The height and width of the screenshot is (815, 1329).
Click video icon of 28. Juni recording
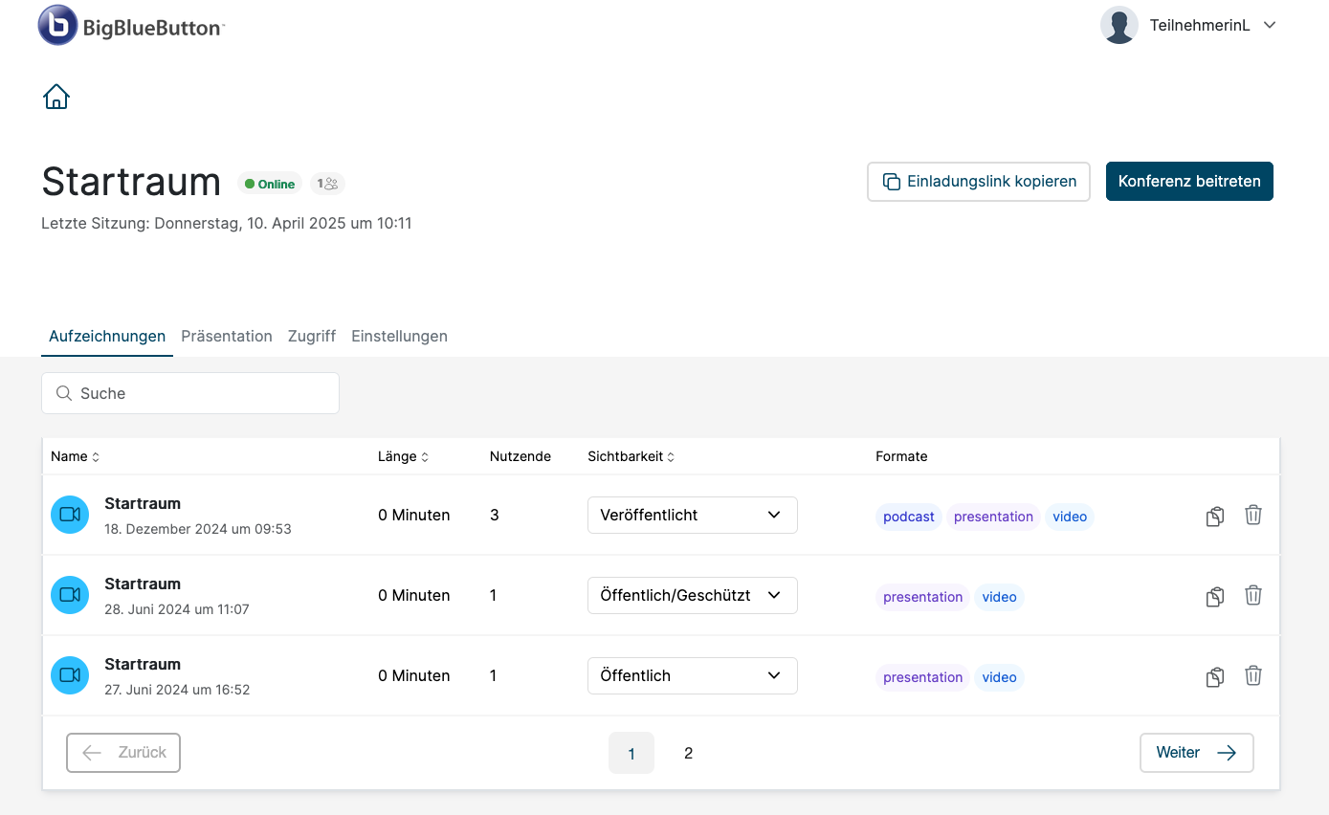coord(70,595)
